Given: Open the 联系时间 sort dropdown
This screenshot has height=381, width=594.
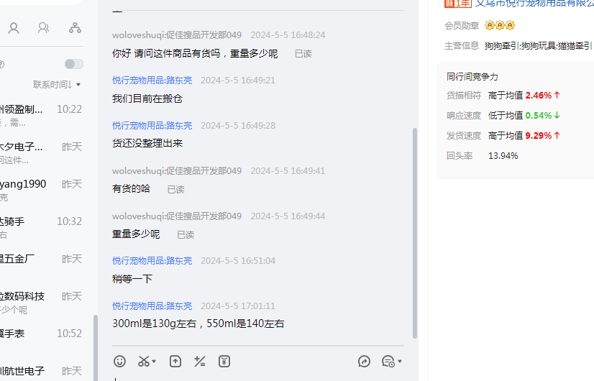Looking at the screenshot, I should coord(57,84).
